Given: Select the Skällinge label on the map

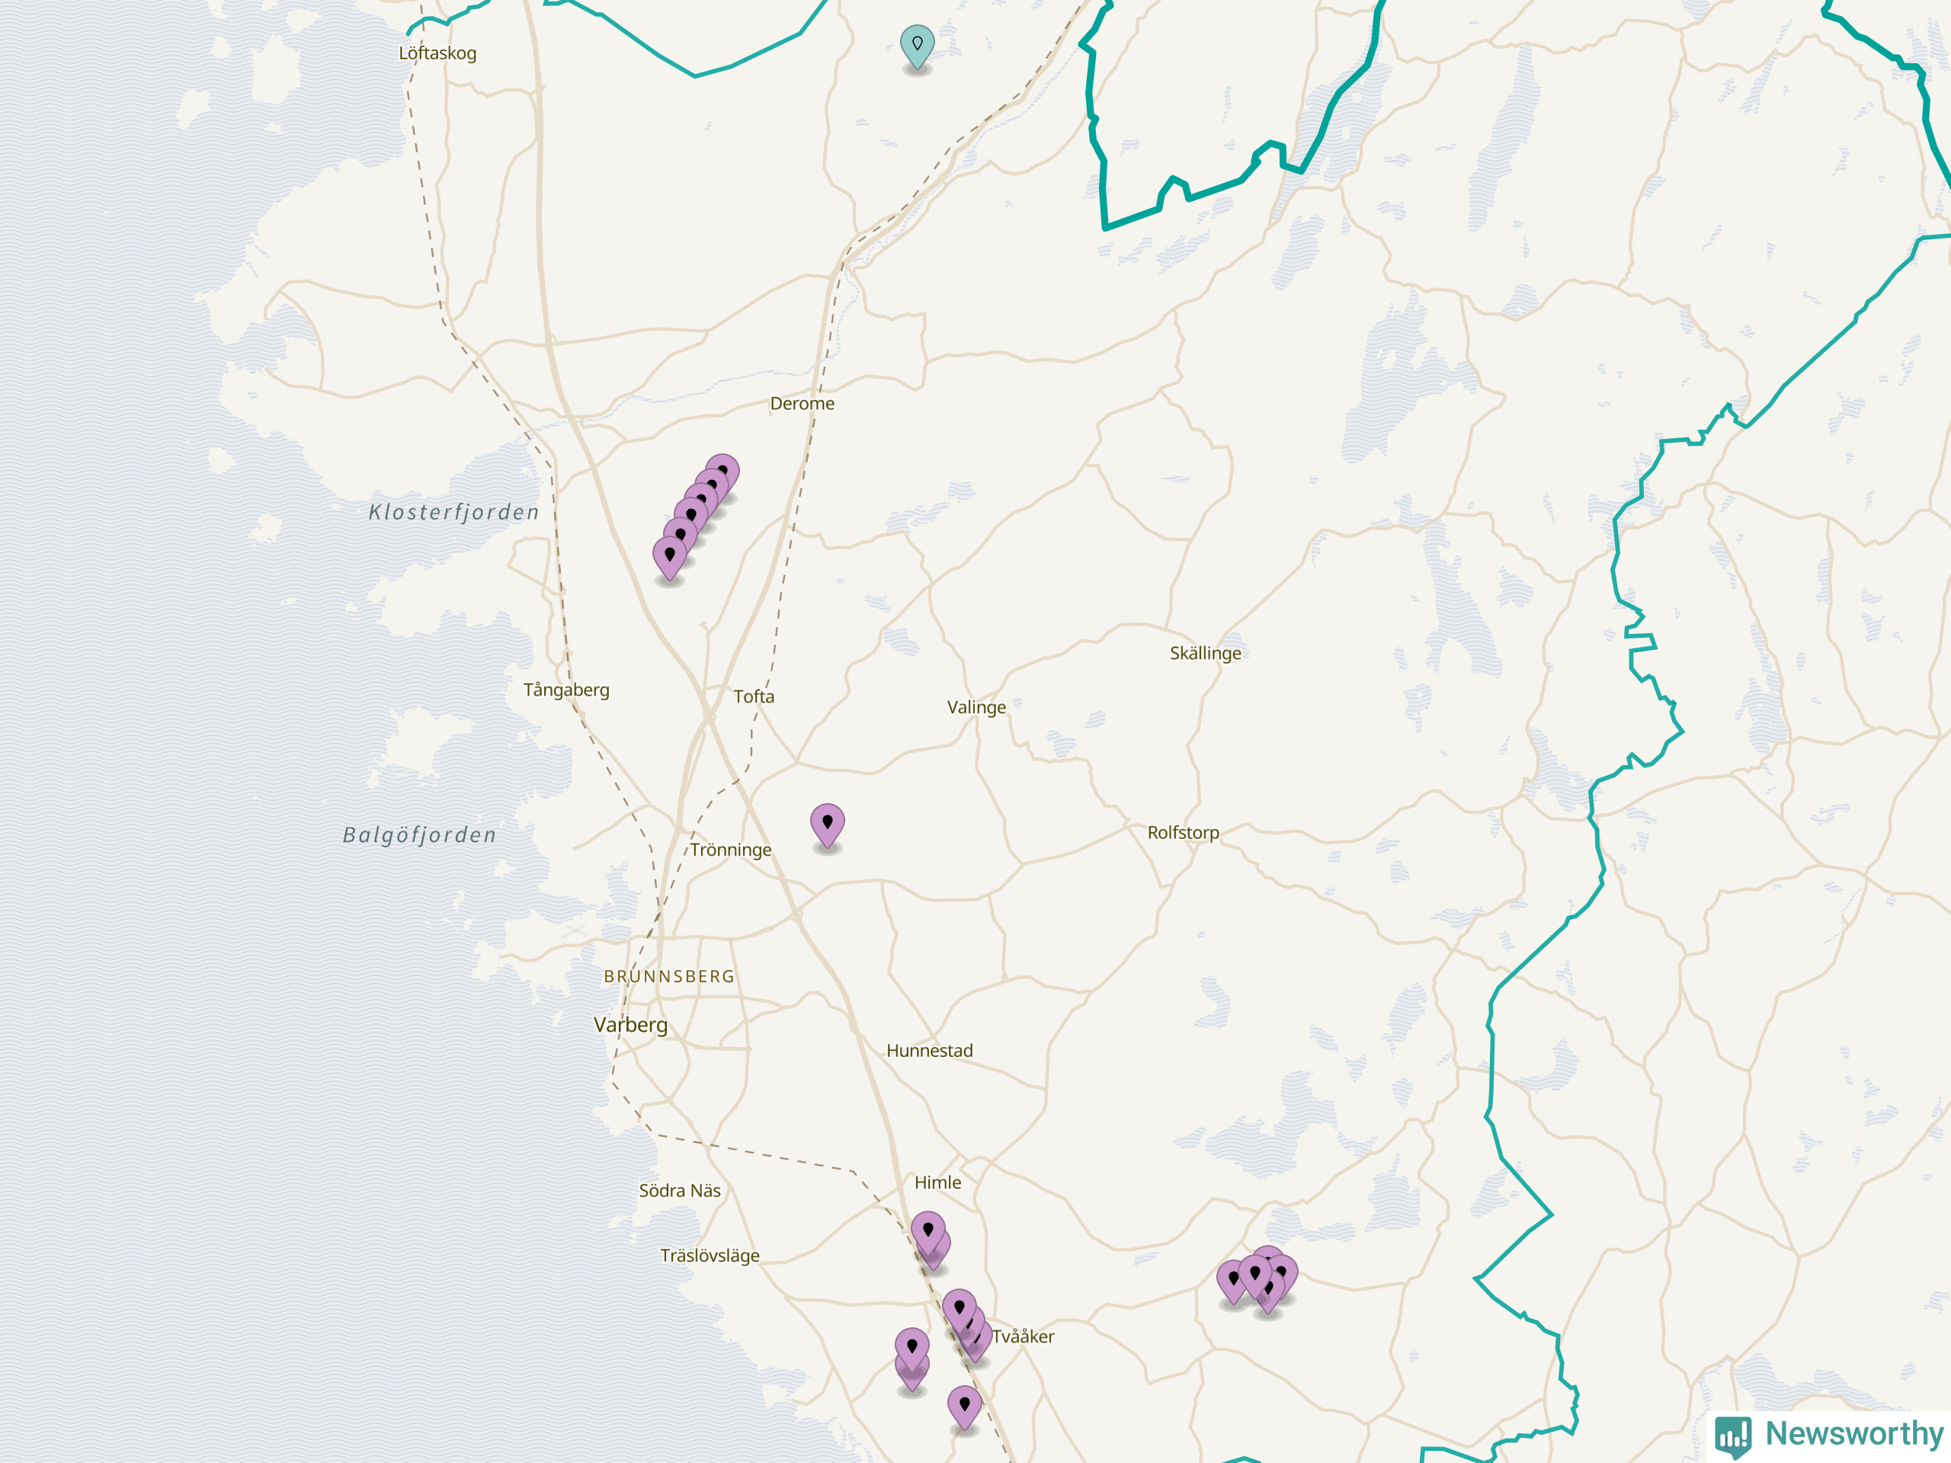Looking at the screenshot, I should [1205, 654].
